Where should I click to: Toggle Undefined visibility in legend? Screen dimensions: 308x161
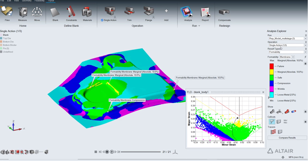[x=7, y=52]
